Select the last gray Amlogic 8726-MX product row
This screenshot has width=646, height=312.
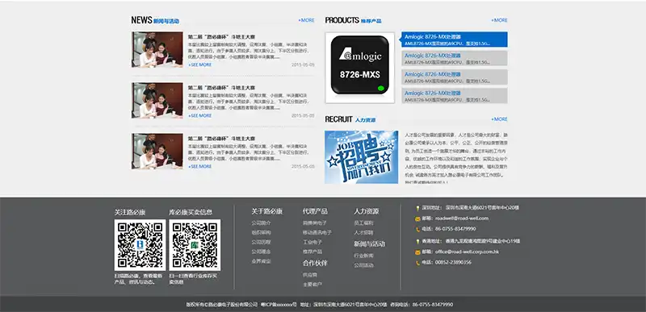click(x=454, y=96)
